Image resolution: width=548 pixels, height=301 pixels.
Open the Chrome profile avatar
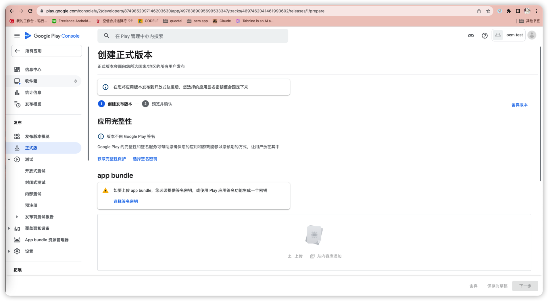click(x=527, y=11)
